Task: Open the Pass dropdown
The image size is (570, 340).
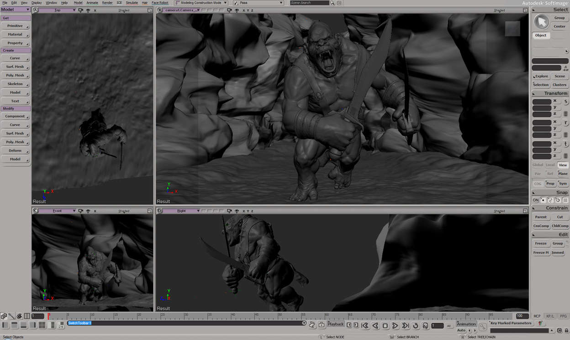Action: point(259,3)
